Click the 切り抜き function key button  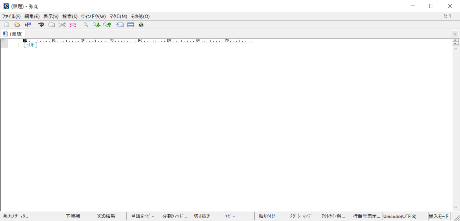(202, 217)
